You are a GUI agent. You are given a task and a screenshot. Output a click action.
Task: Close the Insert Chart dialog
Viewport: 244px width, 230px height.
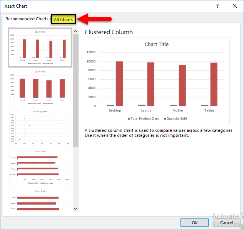point(235,6)
